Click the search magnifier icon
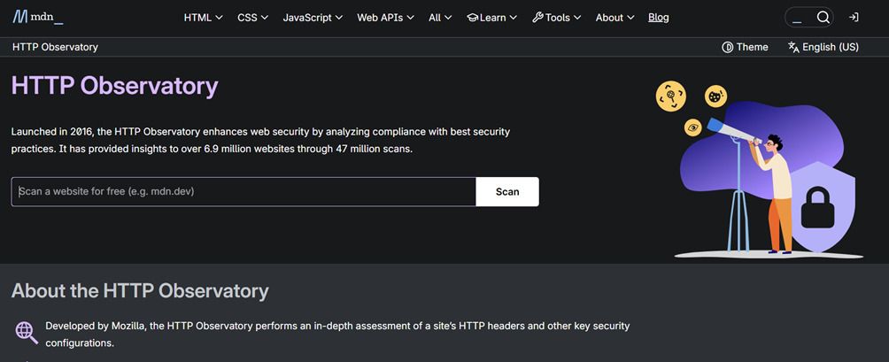This screenshot has width=889, height=362. 823,17
